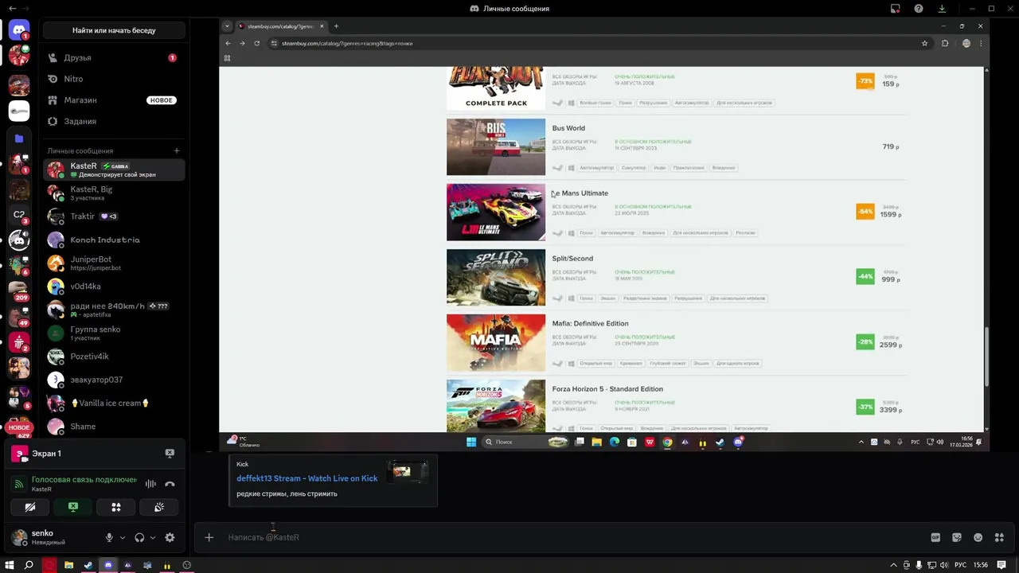Open the sticker picker

957,537
